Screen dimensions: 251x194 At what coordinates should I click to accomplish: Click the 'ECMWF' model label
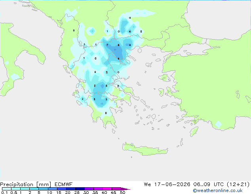tap(64, 184)
